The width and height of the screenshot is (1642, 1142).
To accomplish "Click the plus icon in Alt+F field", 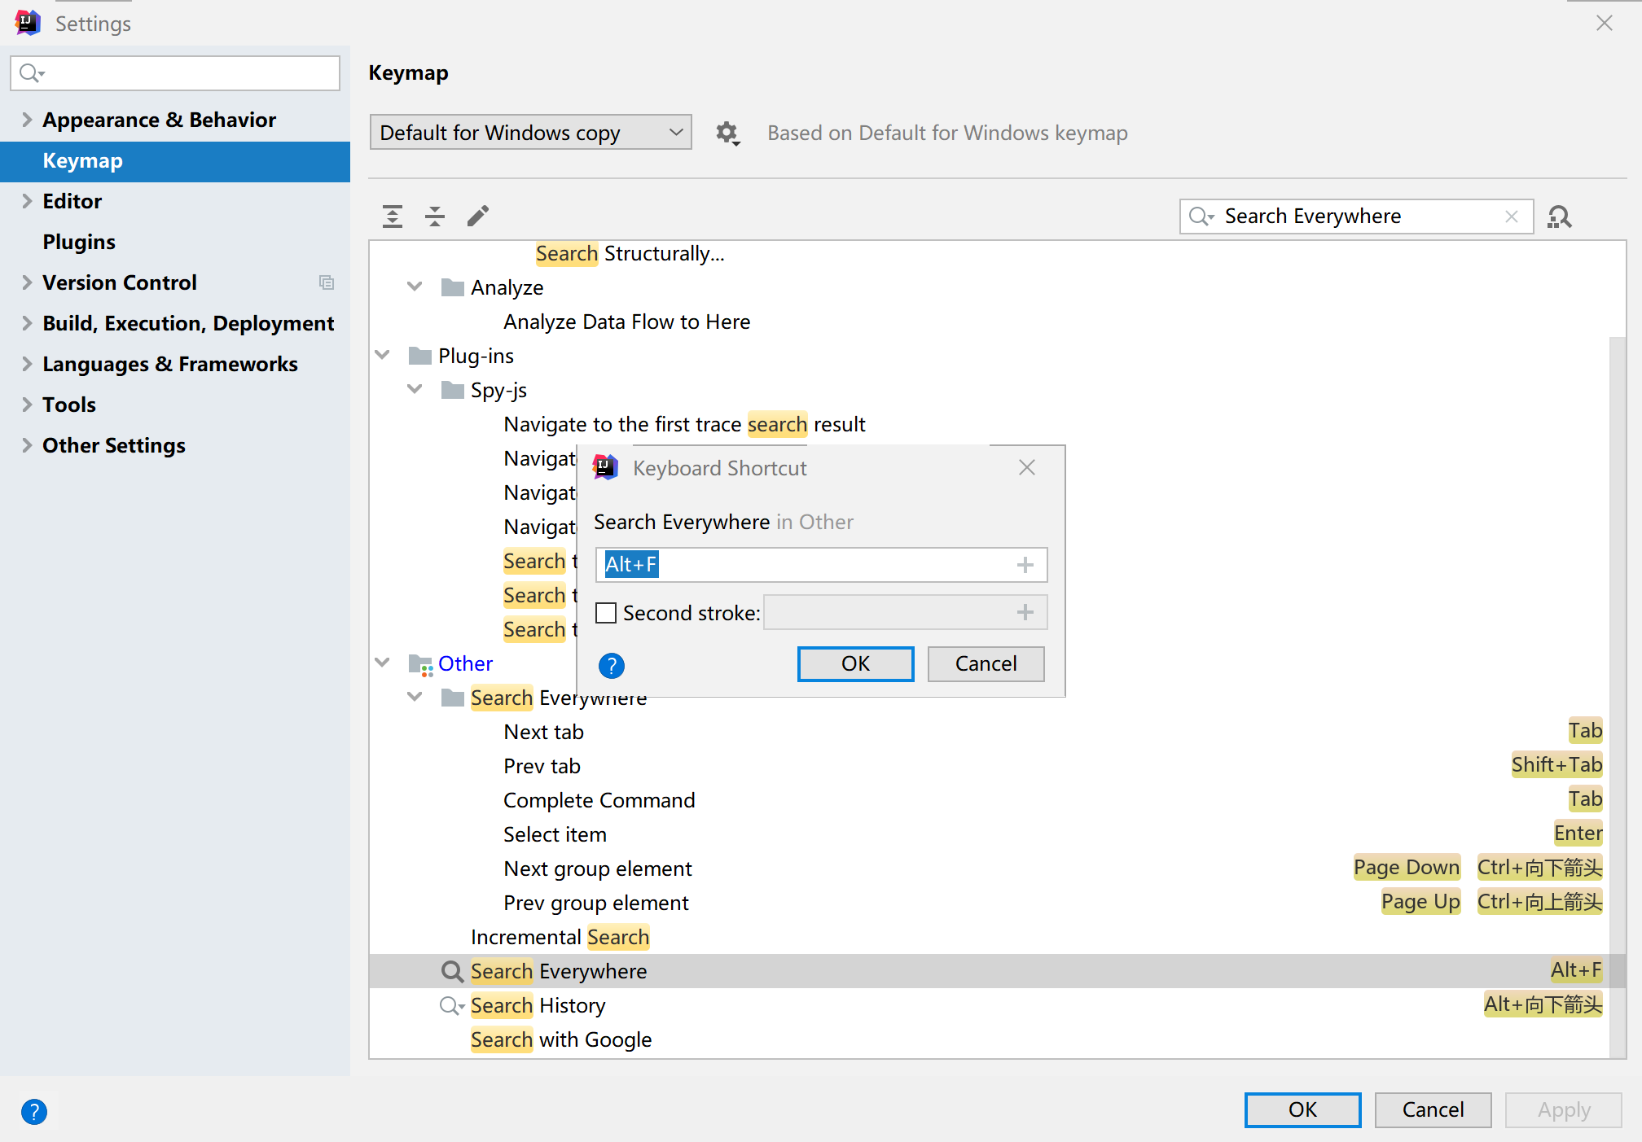I will tap(1025, 565).
